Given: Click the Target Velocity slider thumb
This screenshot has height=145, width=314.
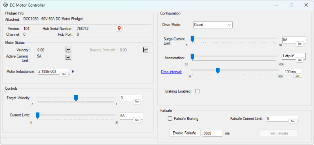Looking at the screenshot, I should pyautogui.click(x=76, y=98).
